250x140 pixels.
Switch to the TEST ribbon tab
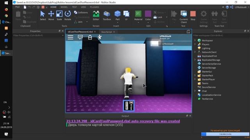[x=74, y=7]
